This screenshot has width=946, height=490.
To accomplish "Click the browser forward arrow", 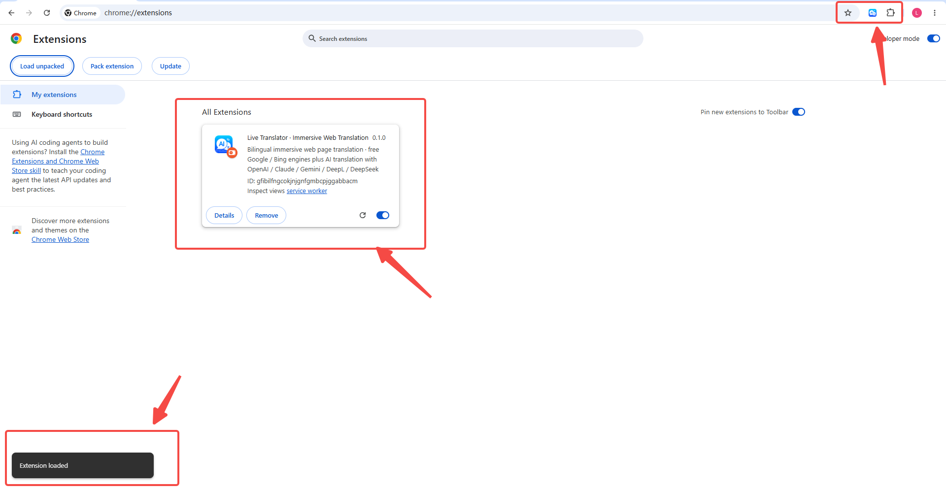I will pos(29,13).
